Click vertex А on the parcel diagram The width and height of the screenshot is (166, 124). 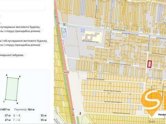pos(7,77)
